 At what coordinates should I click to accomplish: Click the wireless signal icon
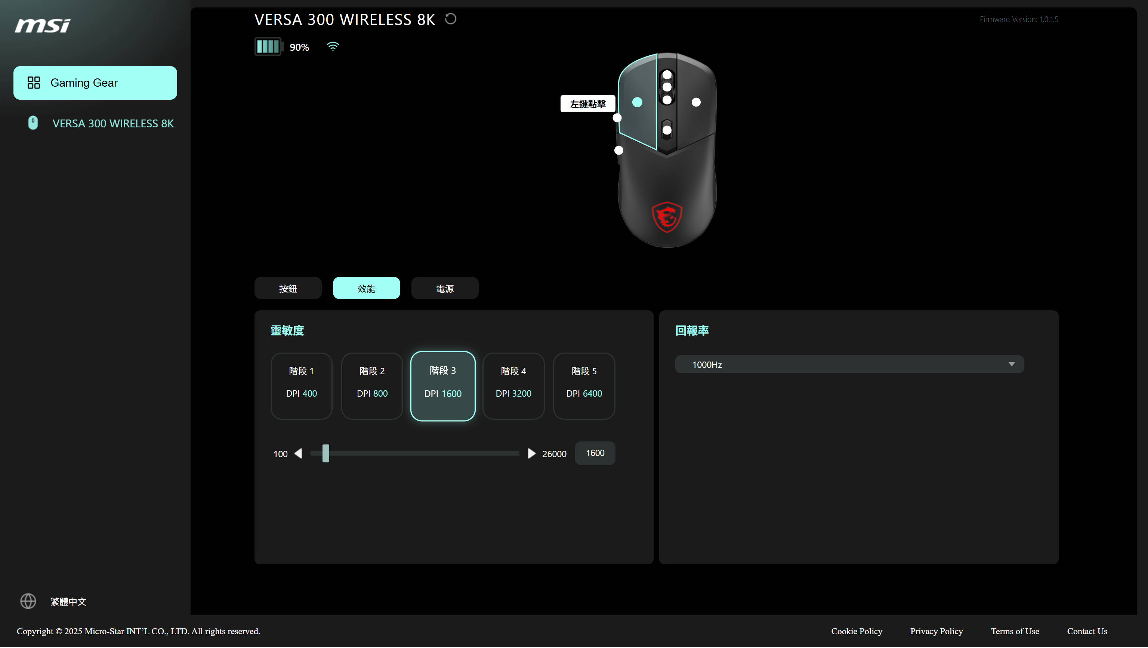click(333, 46)
